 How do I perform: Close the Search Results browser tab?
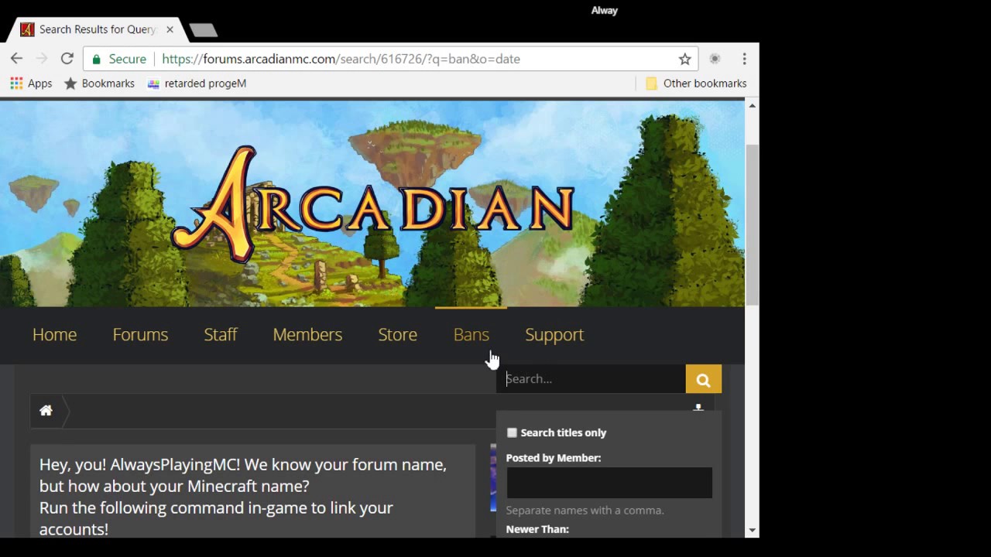click(170, 29)
